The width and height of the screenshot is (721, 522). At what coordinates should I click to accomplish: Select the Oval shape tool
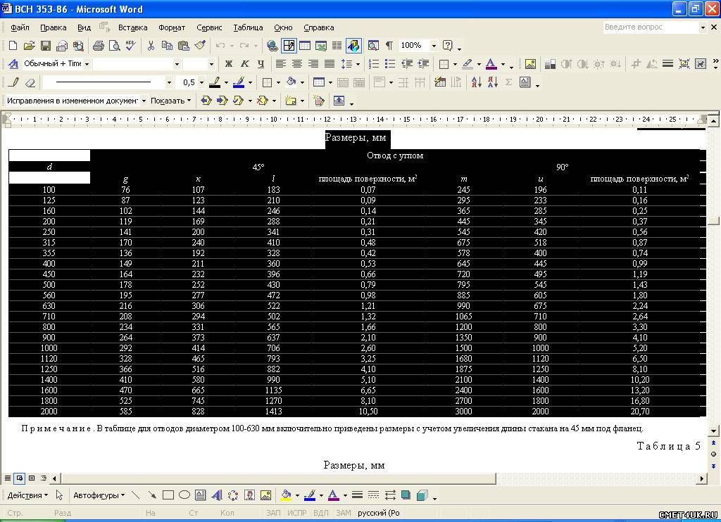tap(184, 495)
